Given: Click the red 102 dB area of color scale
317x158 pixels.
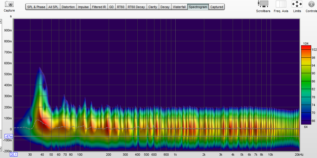Looking at the screenshot, I should pos(306,50).
